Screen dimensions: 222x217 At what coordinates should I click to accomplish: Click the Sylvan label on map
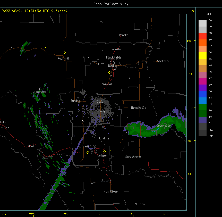(x=100, y=63)
